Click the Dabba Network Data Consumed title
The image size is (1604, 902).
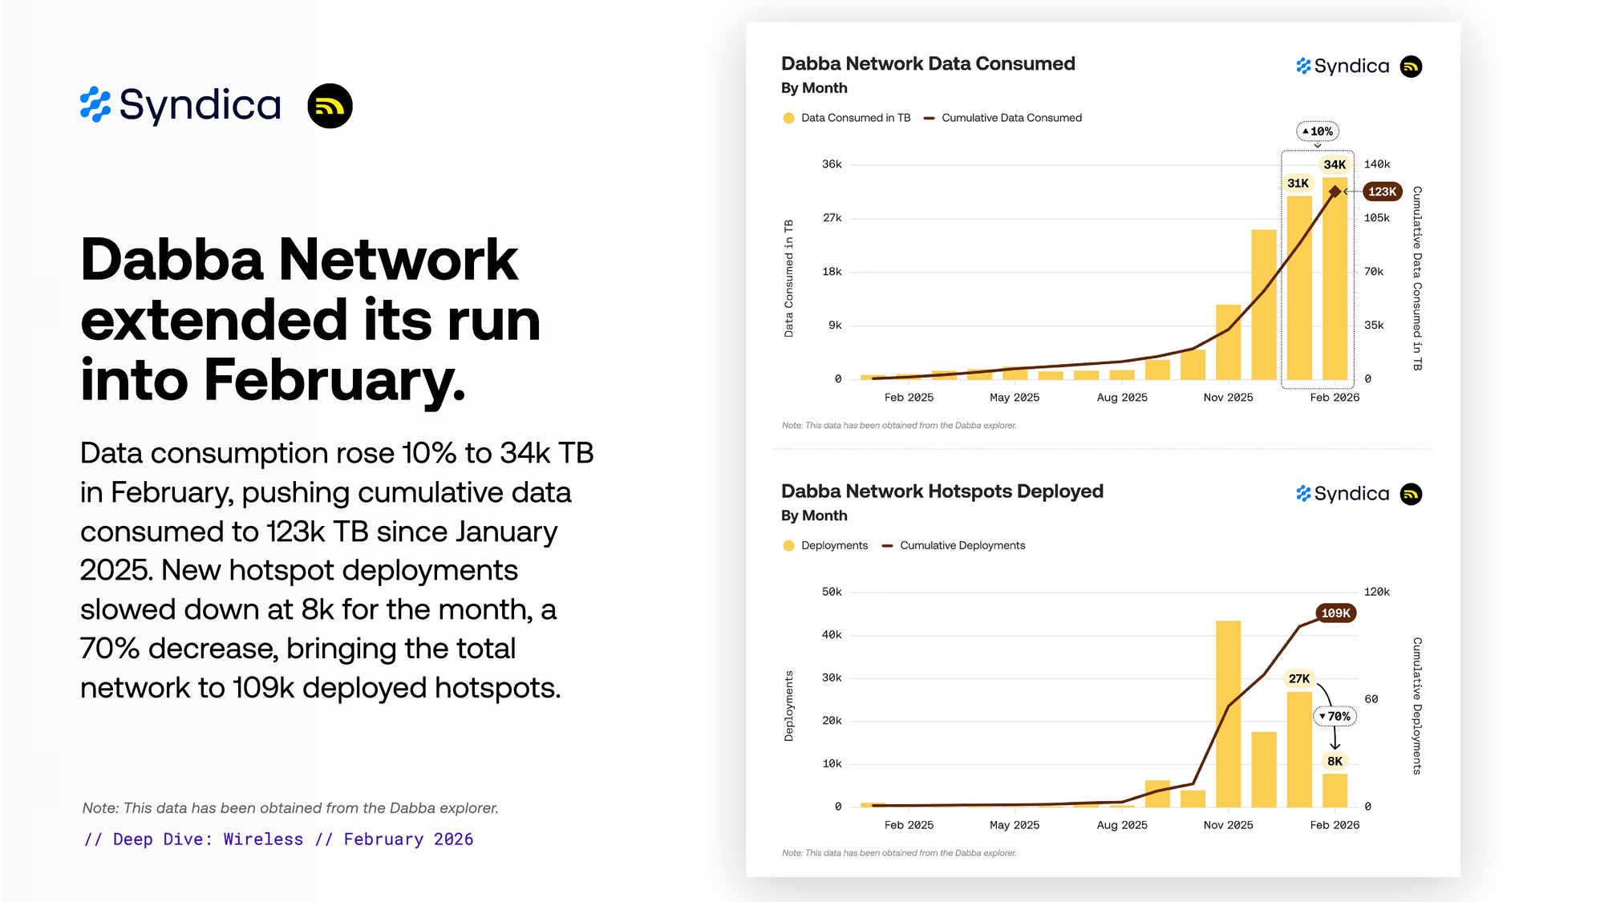928,63
